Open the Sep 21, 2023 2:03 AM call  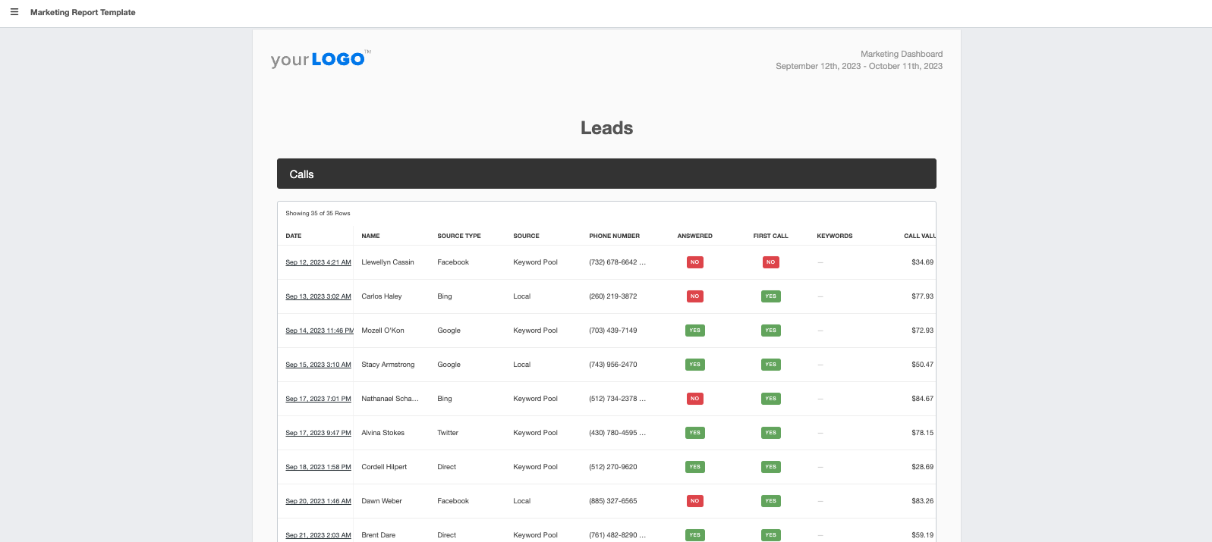coord(318,535)
